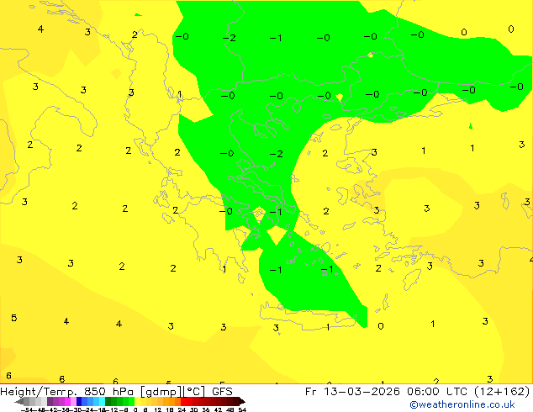Click the '-54' label under the legend
533x412 pixels.
(x=27, y=410)
